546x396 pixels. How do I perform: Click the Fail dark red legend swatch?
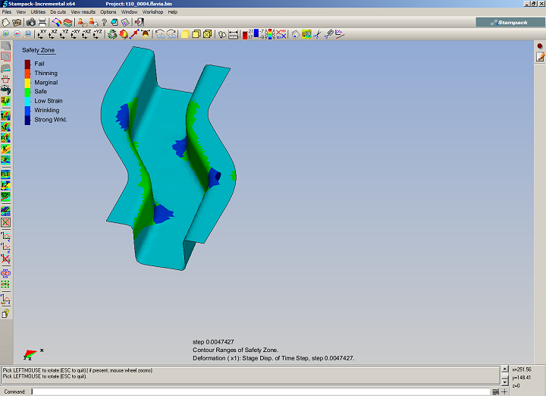(x=27, y=64)
